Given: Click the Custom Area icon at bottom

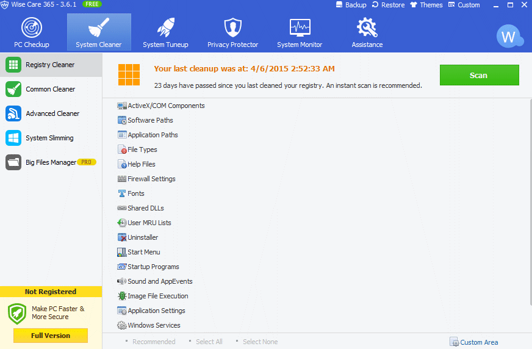Looking at the screenshot, I should coord(455,342).
